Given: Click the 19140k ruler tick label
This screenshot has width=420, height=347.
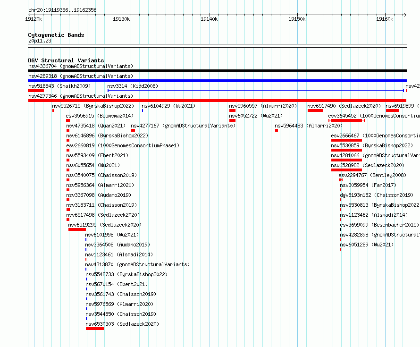Looking at the screenshot, I should coord(209,19).
